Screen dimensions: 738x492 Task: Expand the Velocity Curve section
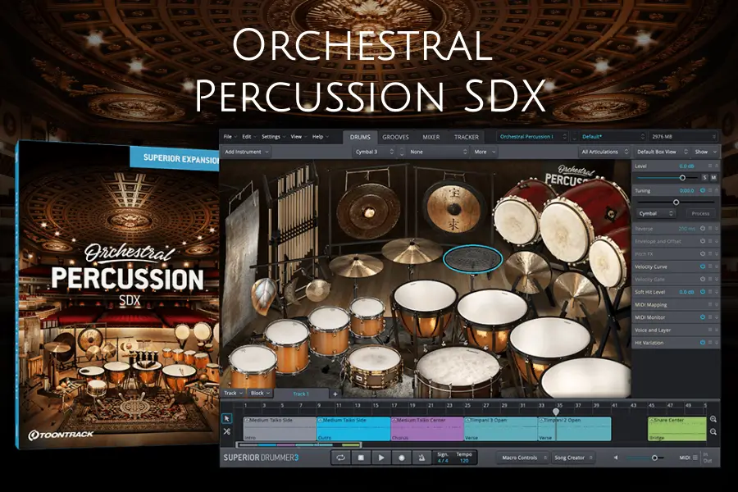[x=717, y=266]
